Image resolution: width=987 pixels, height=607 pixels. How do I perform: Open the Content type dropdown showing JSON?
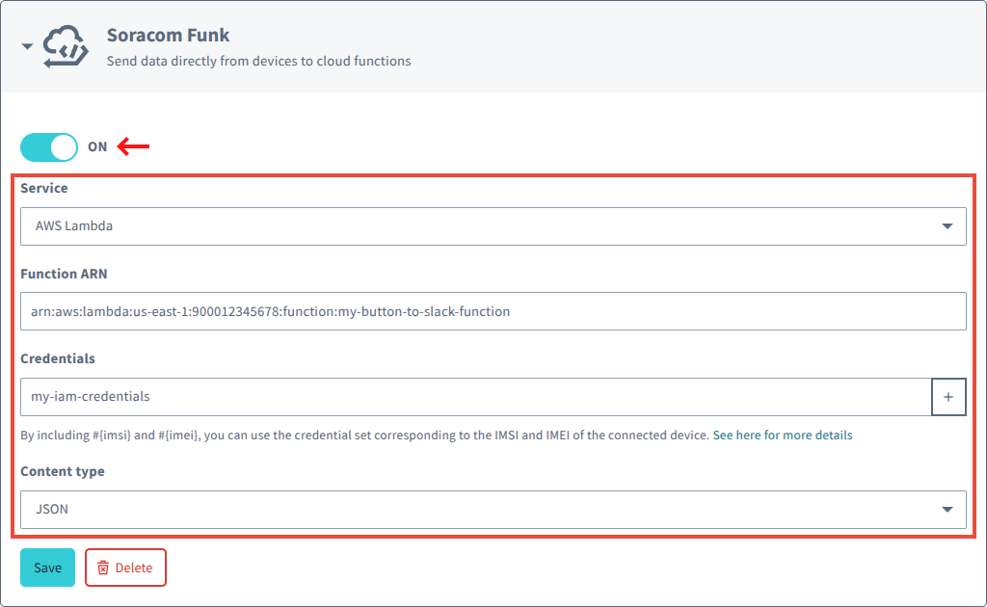coord(493,510)
